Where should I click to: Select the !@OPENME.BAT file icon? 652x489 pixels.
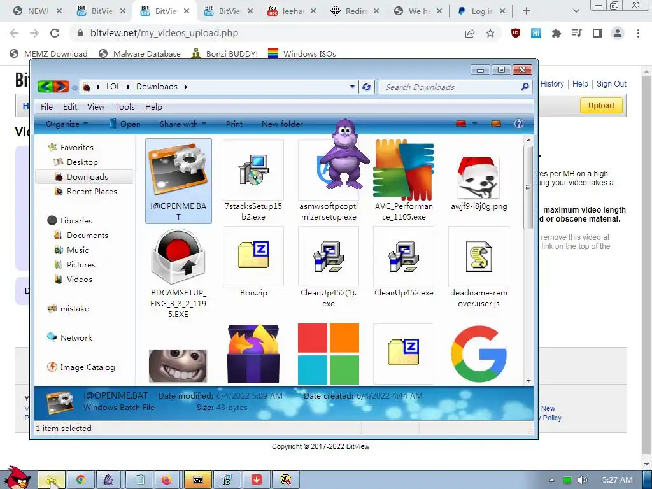[178, 169]
